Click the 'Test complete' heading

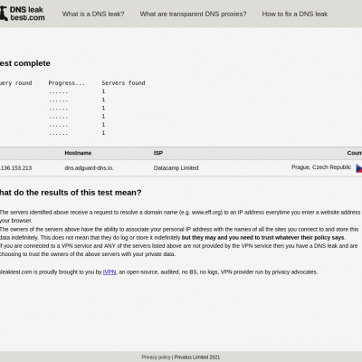coord(25,63)
